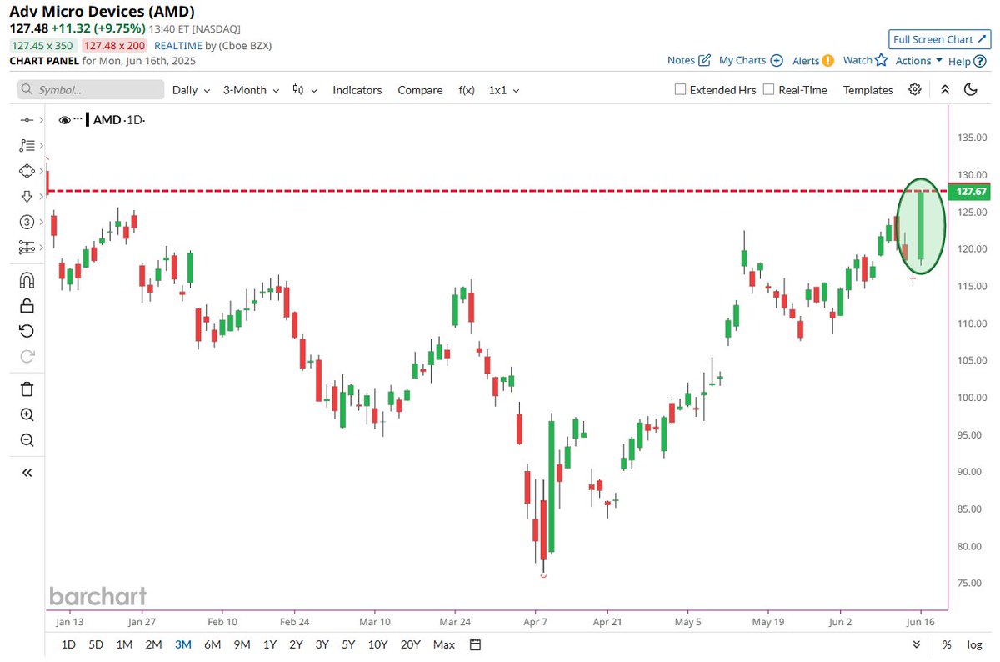The width and height of the screenshot is (1000, 662).
Task: Lock all drawings with padlock icon
Action: [x=27, y=305]
